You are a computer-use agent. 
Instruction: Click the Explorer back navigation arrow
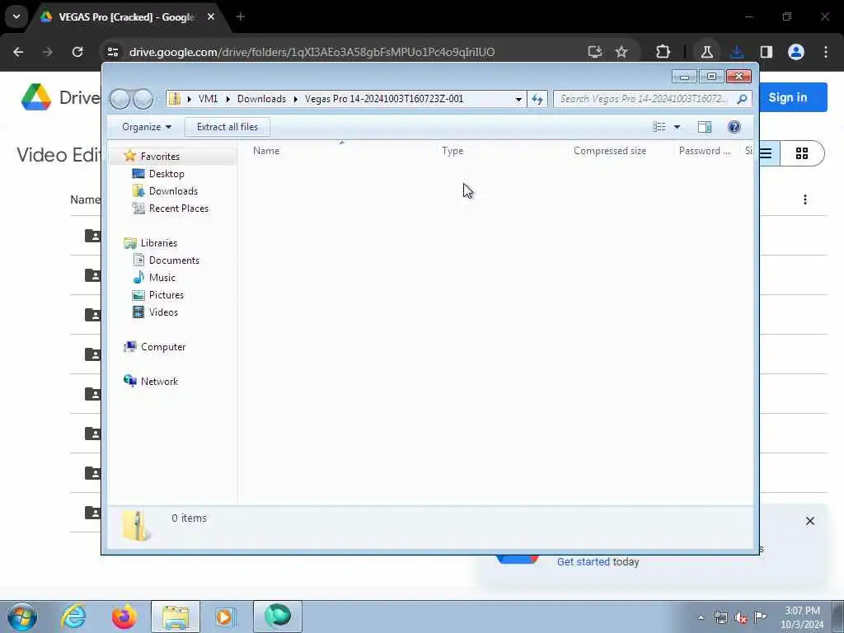click(x=120, y=99)
